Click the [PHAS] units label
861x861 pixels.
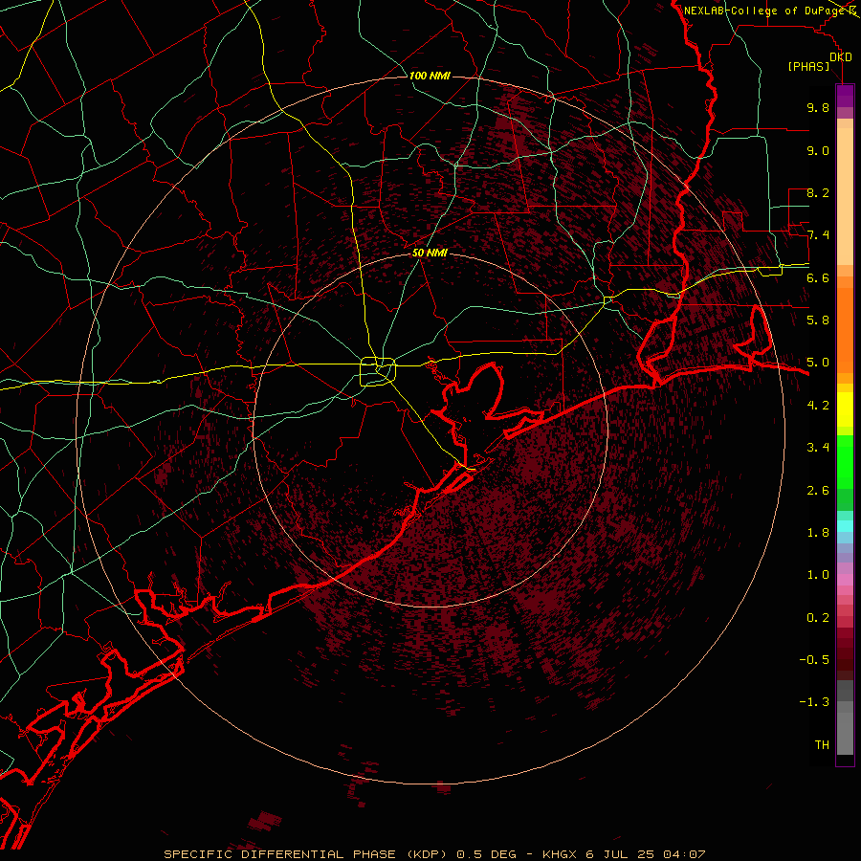[808, 67]
